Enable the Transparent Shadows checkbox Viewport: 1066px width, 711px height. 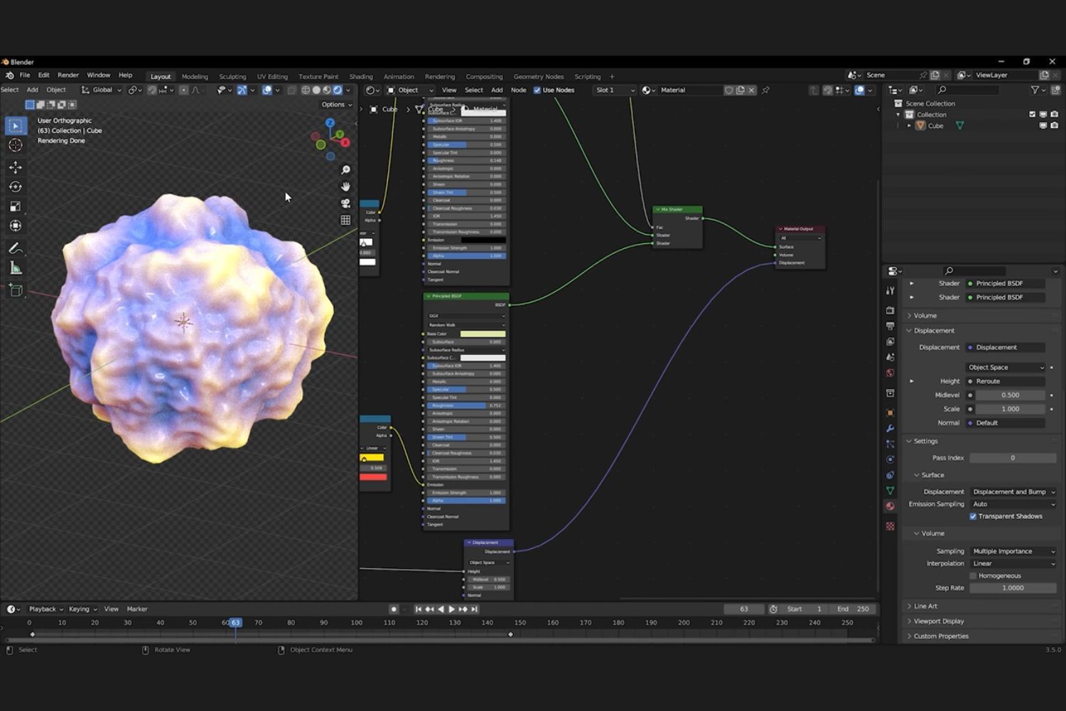(x=974, y=516)
